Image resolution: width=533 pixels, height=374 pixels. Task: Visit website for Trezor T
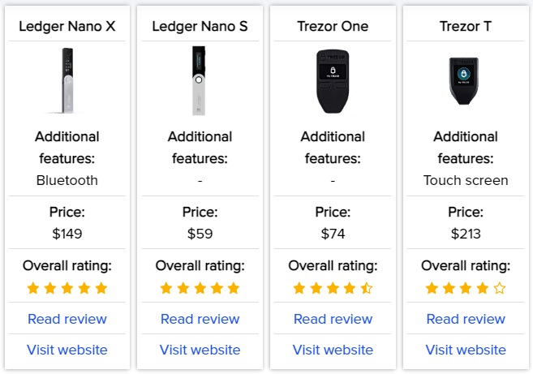coord(466,350)
